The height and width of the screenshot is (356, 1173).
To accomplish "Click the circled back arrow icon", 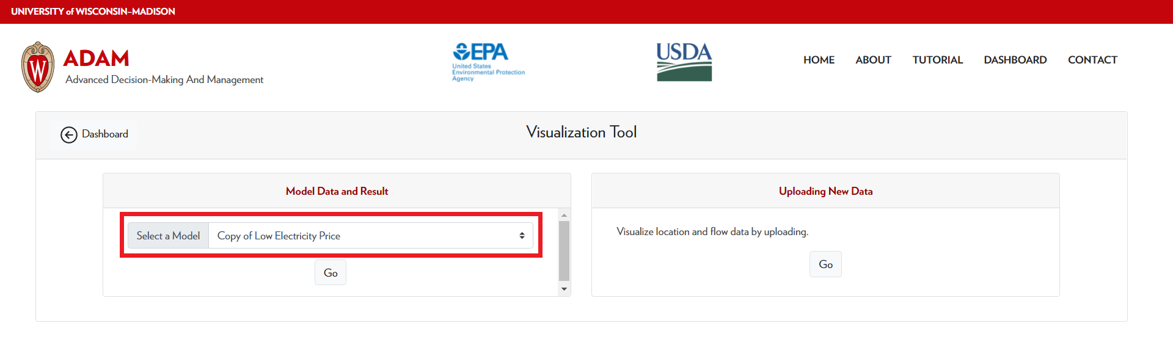I will pos(69,134).
